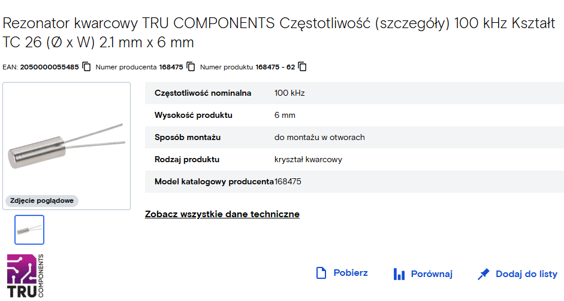Click the bar chart icon beside Porównaj
Viewport: 564px width, 301px height.
click(399, 274)
